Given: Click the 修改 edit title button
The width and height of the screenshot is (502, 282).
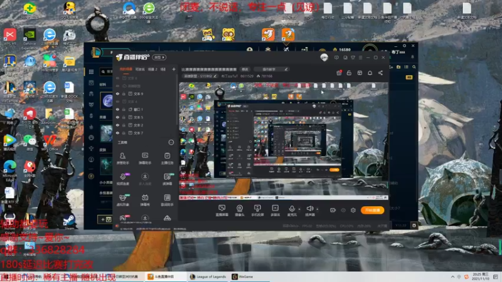Looking at the screenshot, I should tap(245, 70).
